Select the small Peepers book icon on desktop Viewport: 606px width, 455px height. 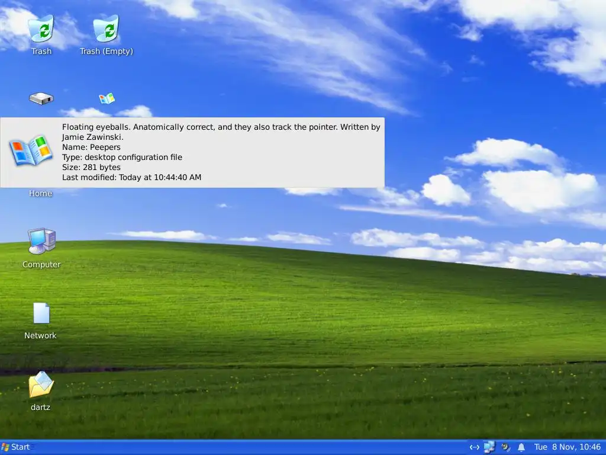[x=107, y=98]
